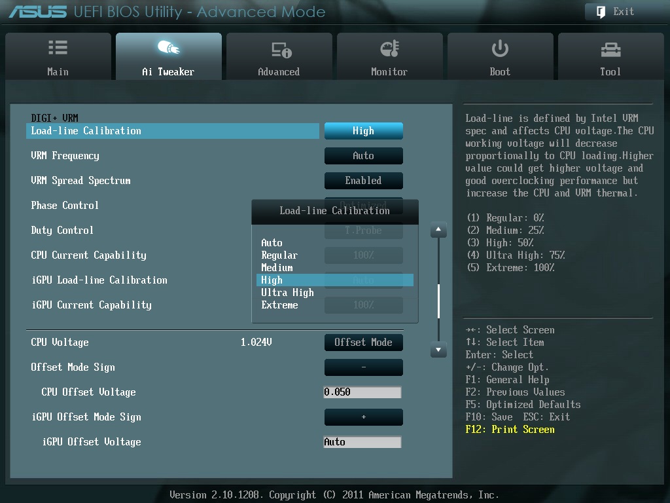The width and height of the screenshot is (670, 503).
Task: Open the Main tab
Action: (58, 56)
